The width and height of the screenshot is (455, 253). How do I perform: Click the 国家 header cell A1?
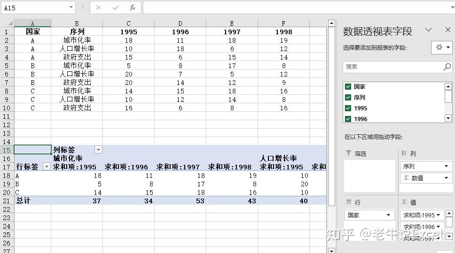coord(32,31)
